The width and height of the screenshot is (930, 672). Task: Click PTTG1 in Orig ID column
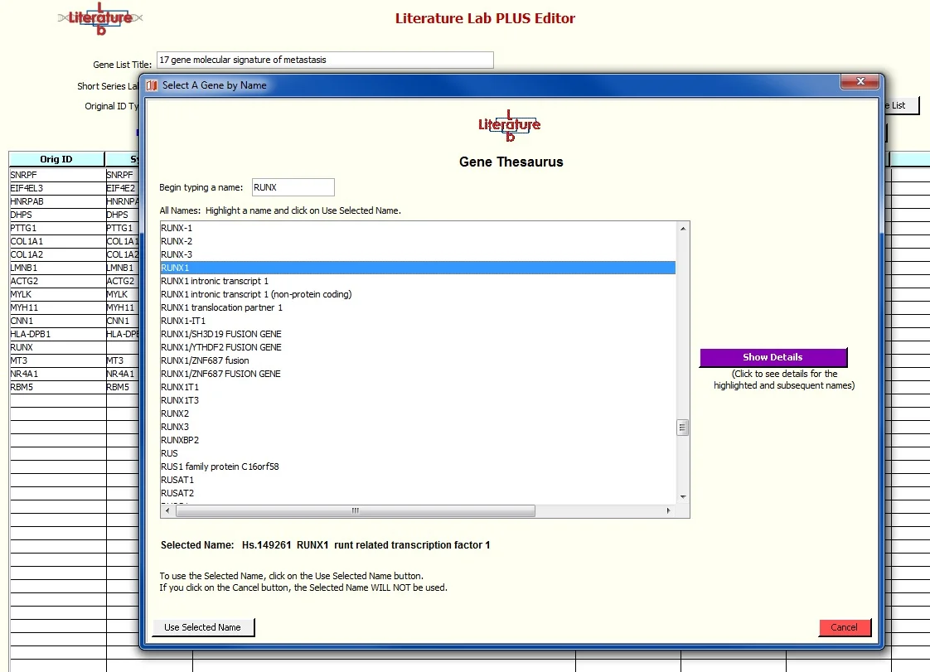pyautogui.click(x=57, y=228)
